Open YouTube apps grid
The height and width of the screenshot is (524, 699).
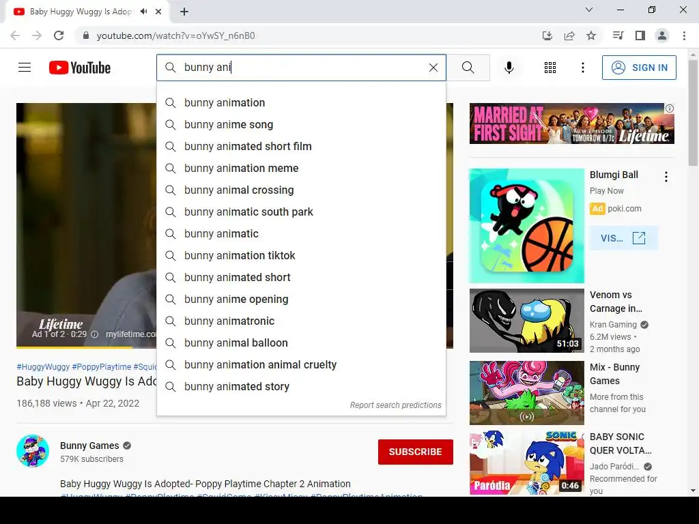pos(550,68)
